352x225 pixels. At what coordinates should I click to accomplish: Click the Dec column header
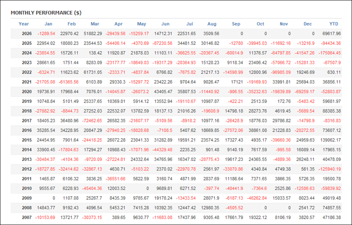pyautogui.click(x=307, y=24)
